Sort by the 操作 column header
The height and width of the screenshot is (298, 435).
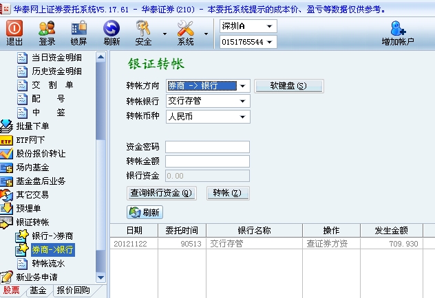[332, 230]
